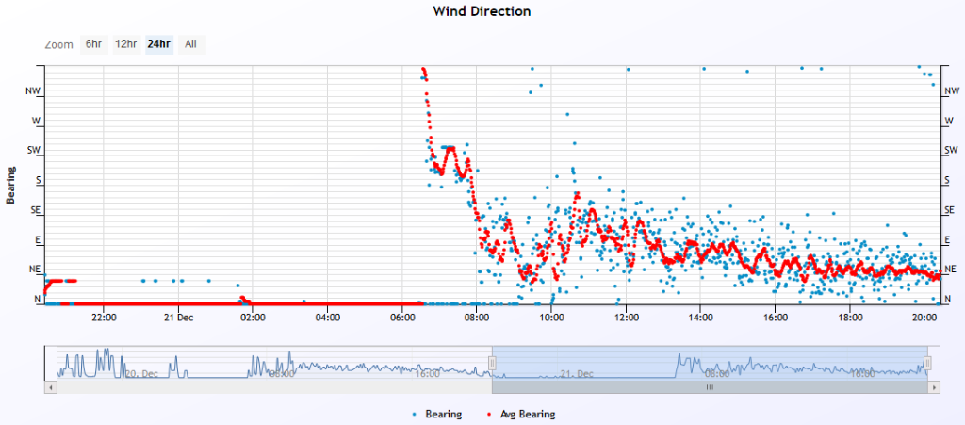The height and width of the screenshot is (425, 965).
Task: Click the 12:00 x-axis label
Action: 626,318
